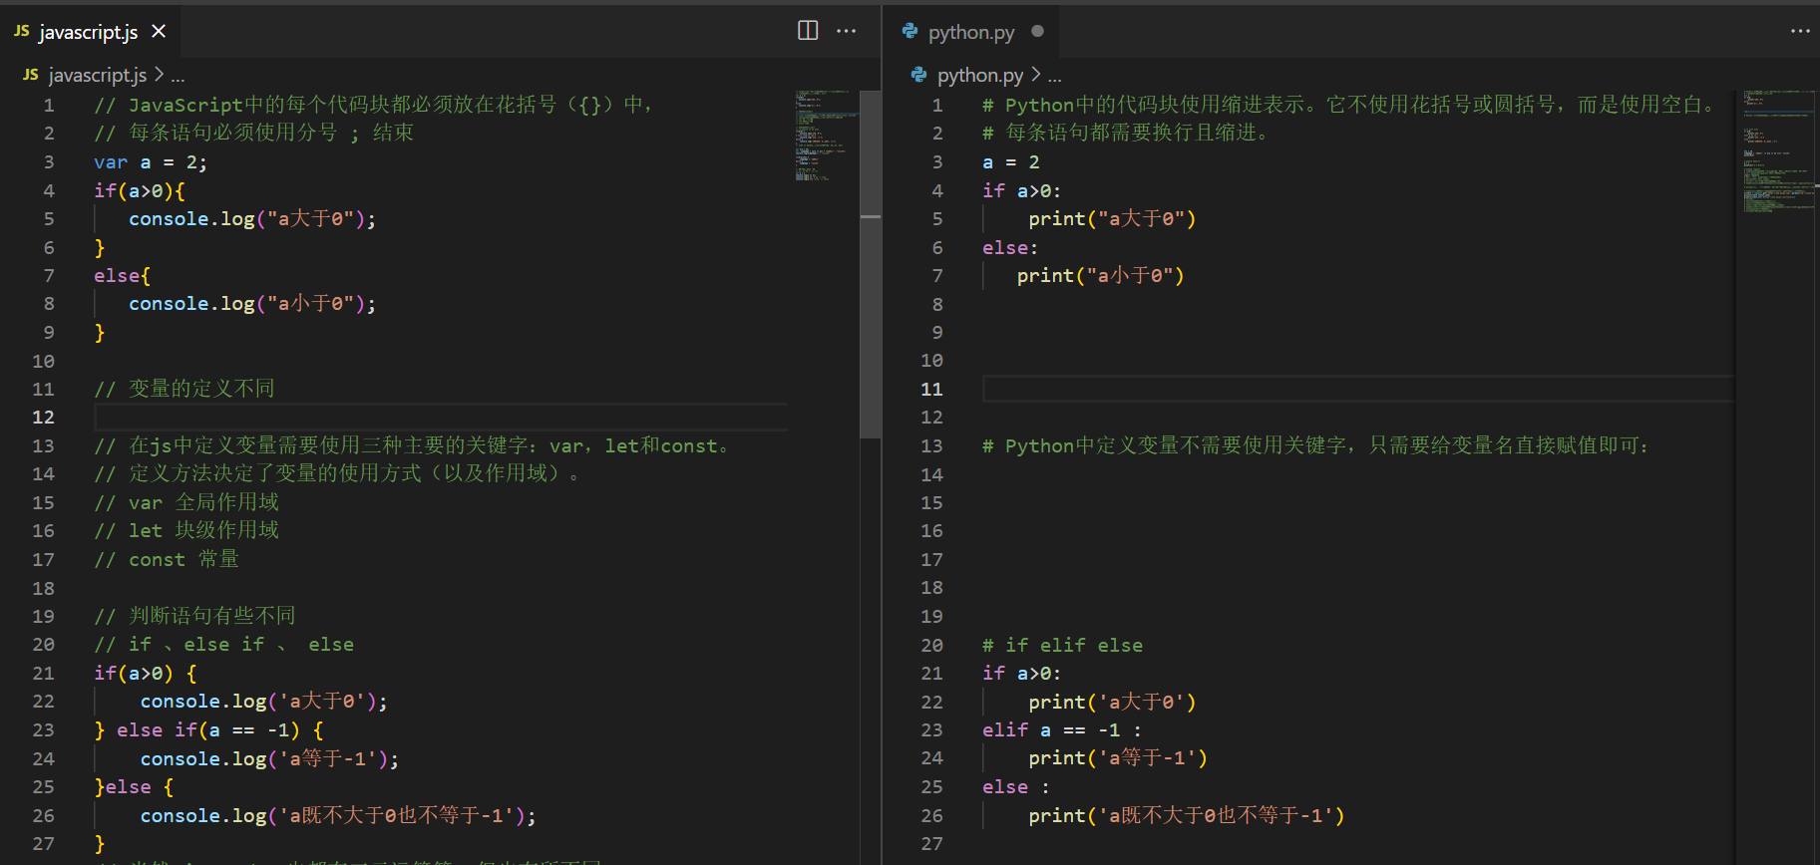1820x865 pixels.
Task: Click first comment line in javascript.js
Action: (375, 105)
